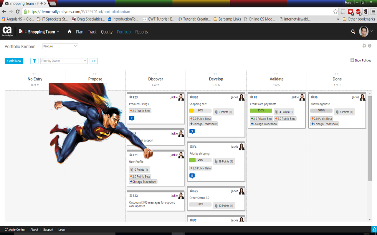
Task: Open search with the magnifier icon
Action: [353, 32]
